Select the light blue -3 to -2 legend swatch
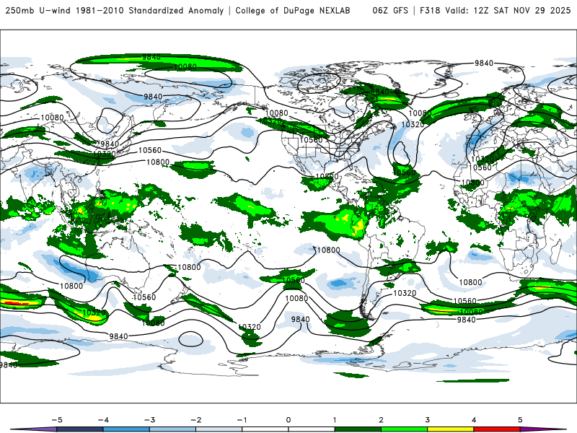Image resolution: width=577 pixels, height=433 pixels. pos(172,429)
